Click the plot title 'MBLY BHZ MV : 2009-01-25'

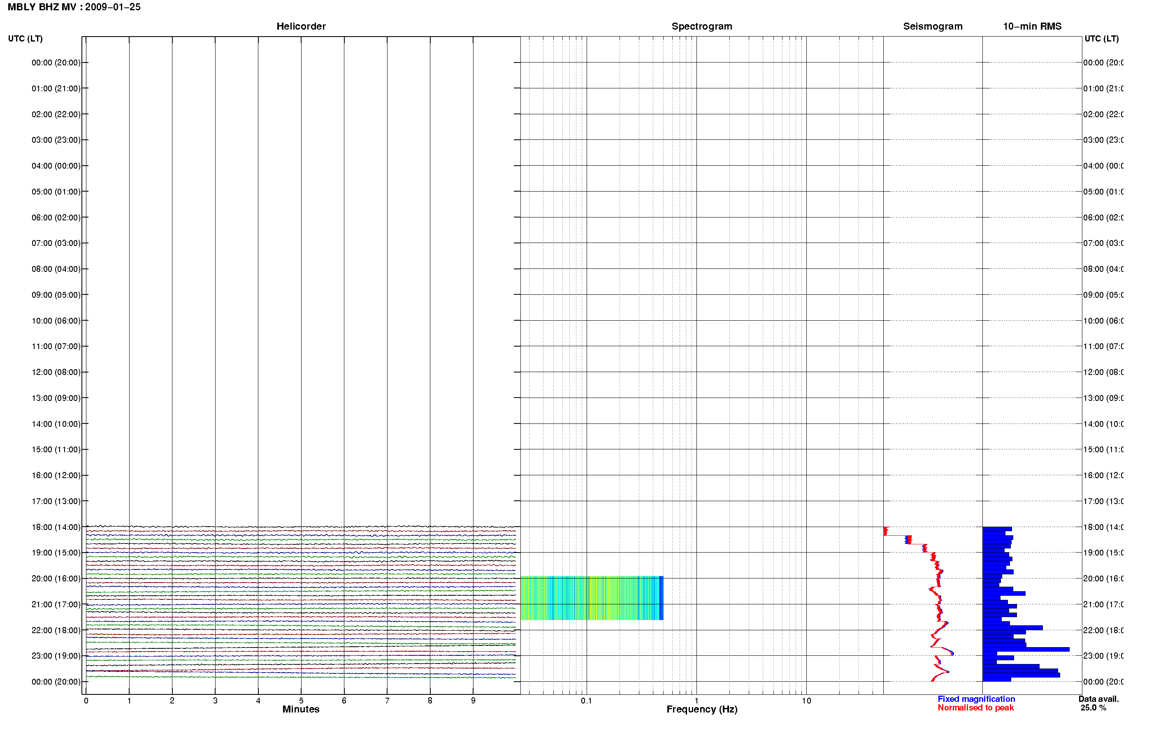[74, 7]
